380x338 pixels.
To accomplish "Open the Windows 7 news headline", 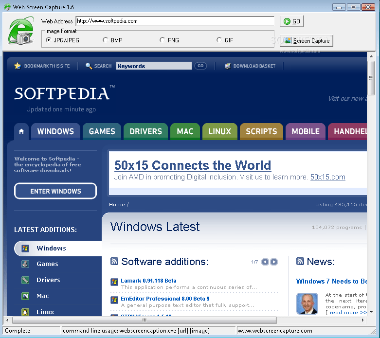I will [x=331, y=281].
